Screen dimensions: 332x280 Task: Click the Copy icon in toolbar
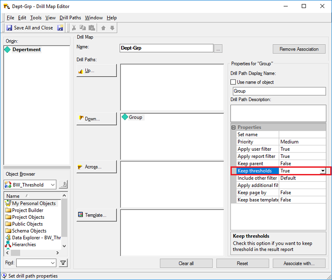pyautogui.click(x=83, y=28)
